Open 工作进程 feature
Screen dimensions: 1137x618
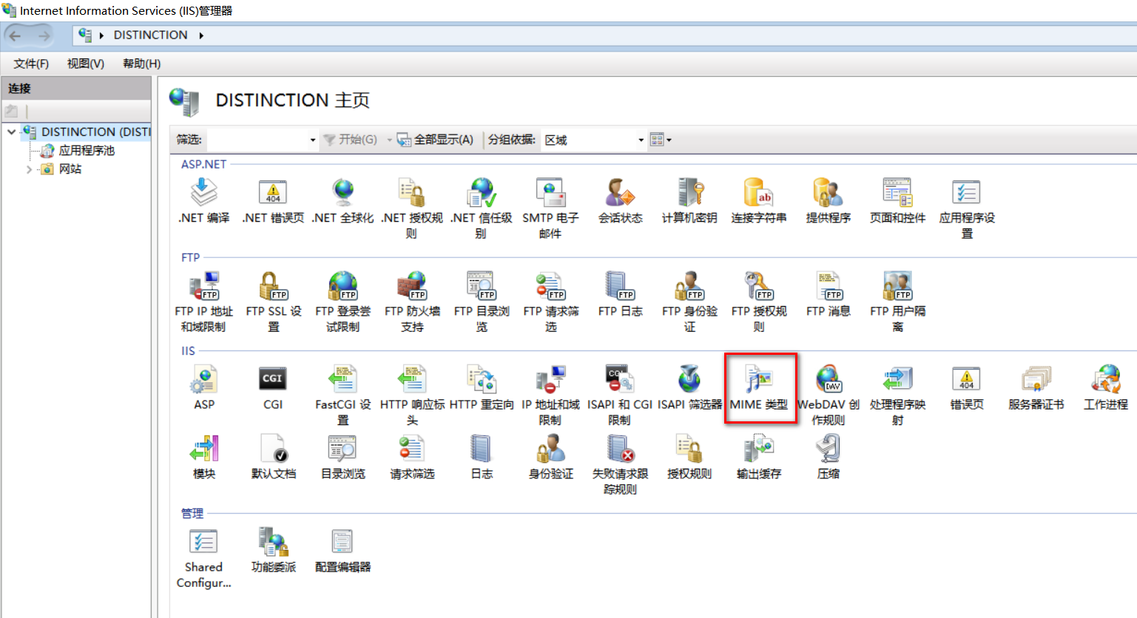(x=1106, y=387)
